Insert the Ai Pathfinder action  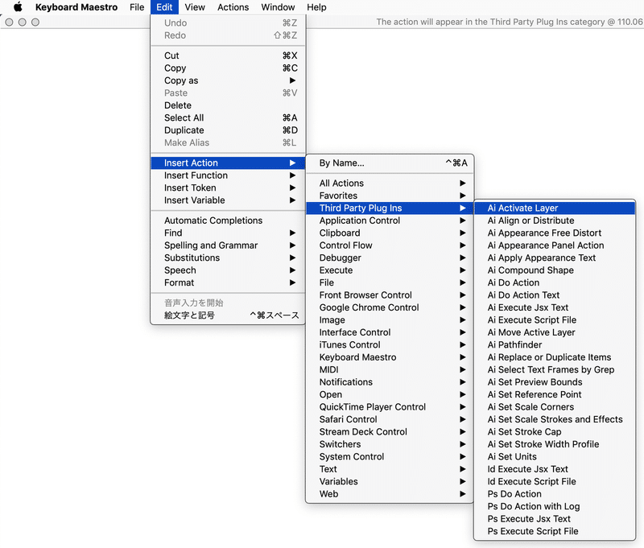(555, 344)
